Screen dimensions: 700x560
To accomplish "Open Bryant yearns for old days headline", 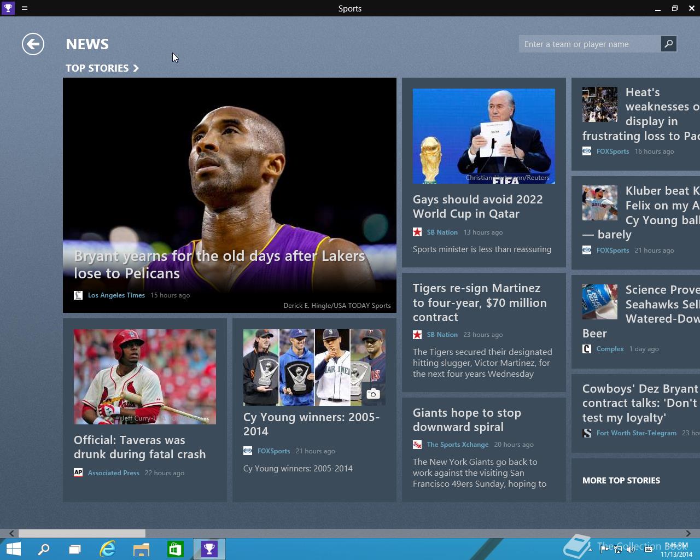I will point(219,265).
